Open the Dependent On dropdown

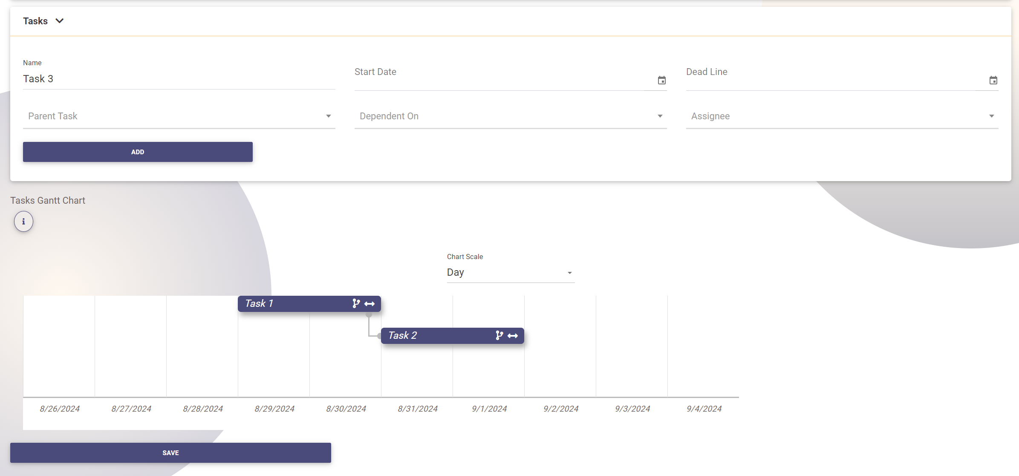pyautogui.click(x=510, y=116)
